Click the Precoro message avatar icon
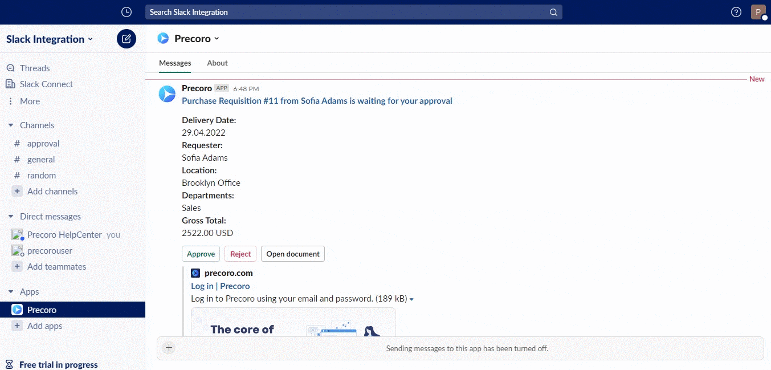Image resolution: width=771 pixels, height=370 pixels. coord(167,94)
